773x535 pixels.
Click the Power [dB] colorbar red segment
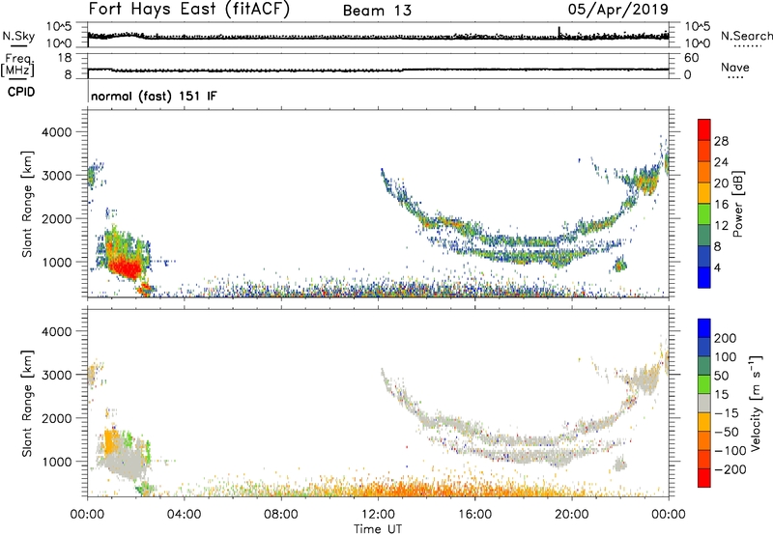704,129
